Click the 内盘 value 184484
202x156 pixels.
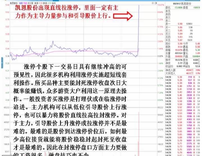(196, 56)
